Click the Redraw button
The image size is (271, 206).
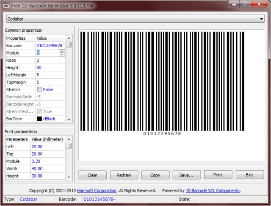click(x=124, y=175)
